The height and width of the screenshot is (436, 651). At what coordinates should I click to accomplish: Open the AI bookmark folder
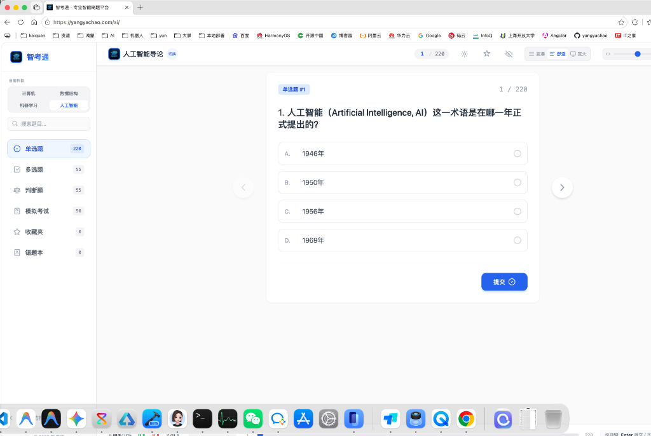[x=108, y=36]
